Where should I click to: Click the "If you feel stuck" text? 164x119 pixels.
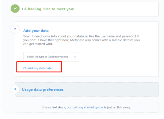pos(54,107)
